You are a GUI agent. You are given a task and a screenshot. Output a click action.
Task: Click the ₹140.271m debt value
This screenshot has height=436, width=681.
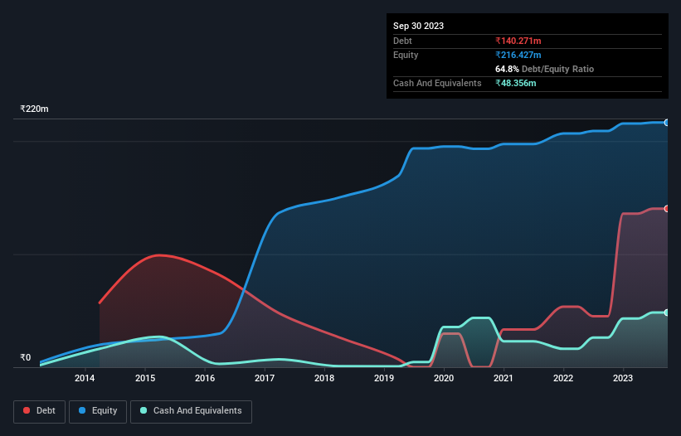coord(518,41)
